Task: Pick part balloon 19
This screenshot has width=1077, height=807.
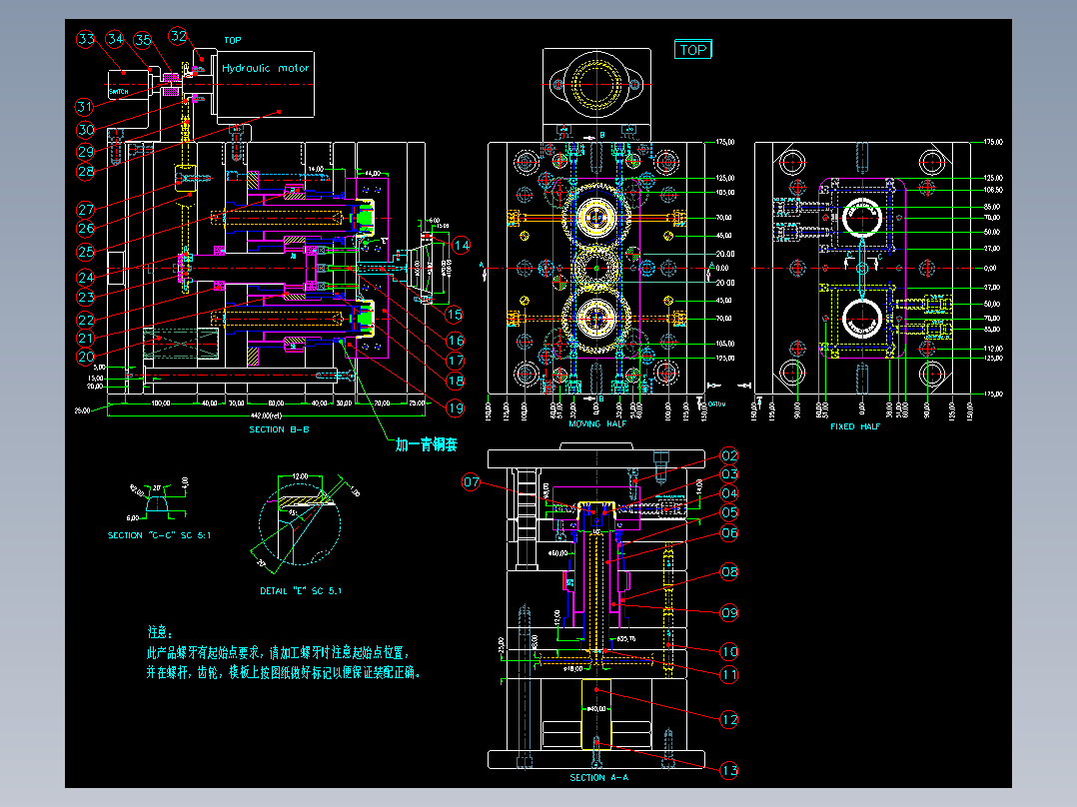Action: pos(456,407)
